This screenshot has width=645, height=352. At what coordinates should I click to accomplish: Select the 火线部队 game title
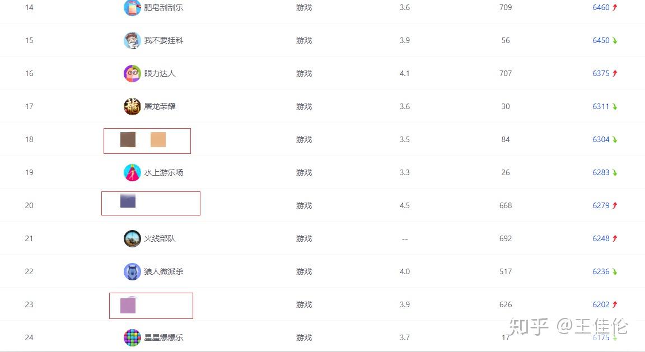pos(160,238)
